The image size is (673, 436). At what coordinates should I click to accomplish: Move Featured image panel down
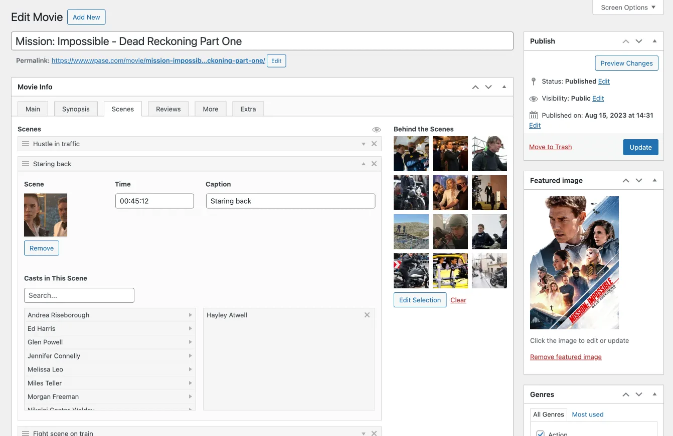coord(639,180)
